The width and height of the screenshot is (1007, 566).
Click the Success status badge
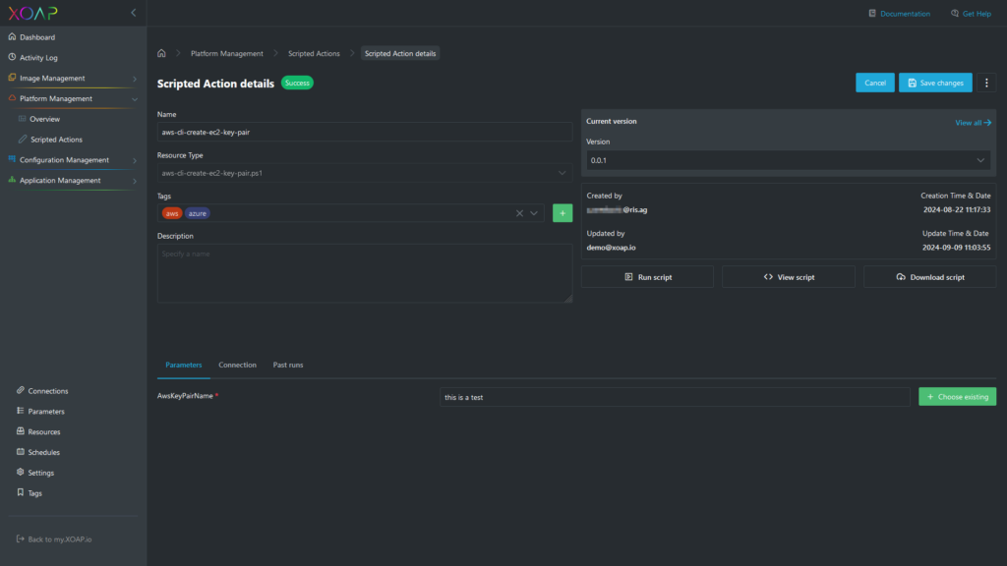pos(297,83)
